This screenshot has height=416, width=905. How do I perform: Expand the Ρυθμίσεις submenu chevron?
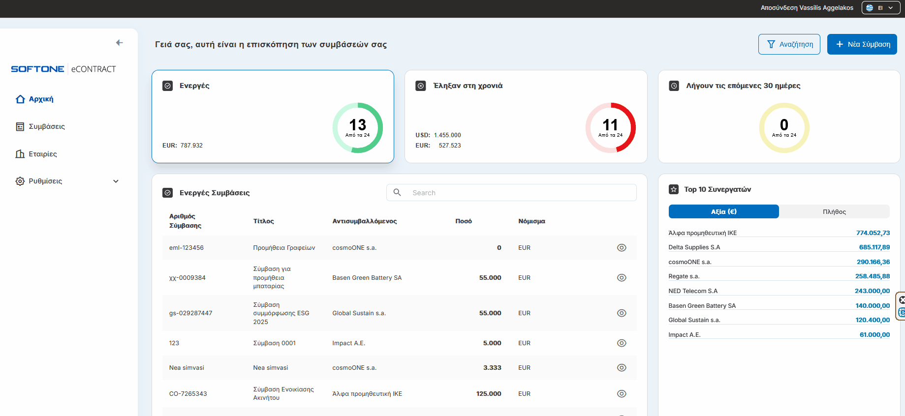tap(116, 181)
